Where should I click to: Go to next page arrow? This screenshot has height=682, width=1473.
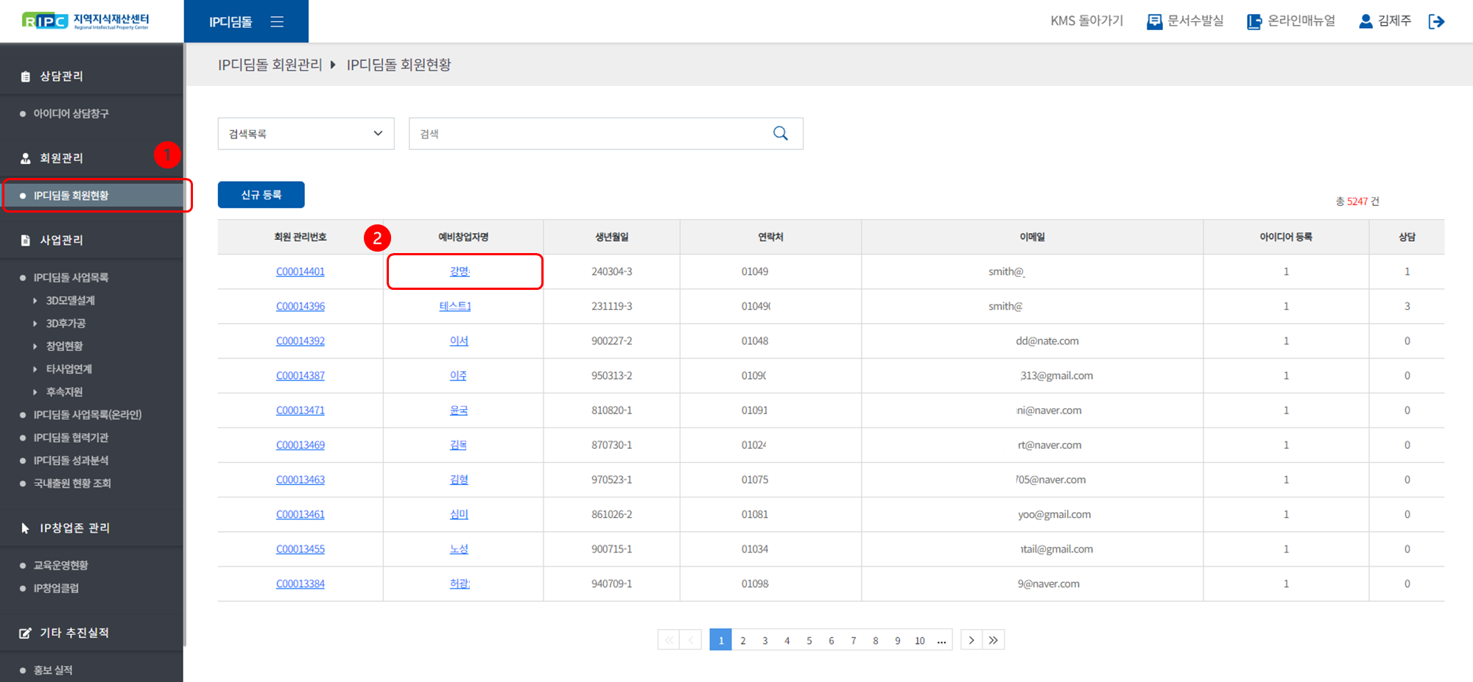971,640
